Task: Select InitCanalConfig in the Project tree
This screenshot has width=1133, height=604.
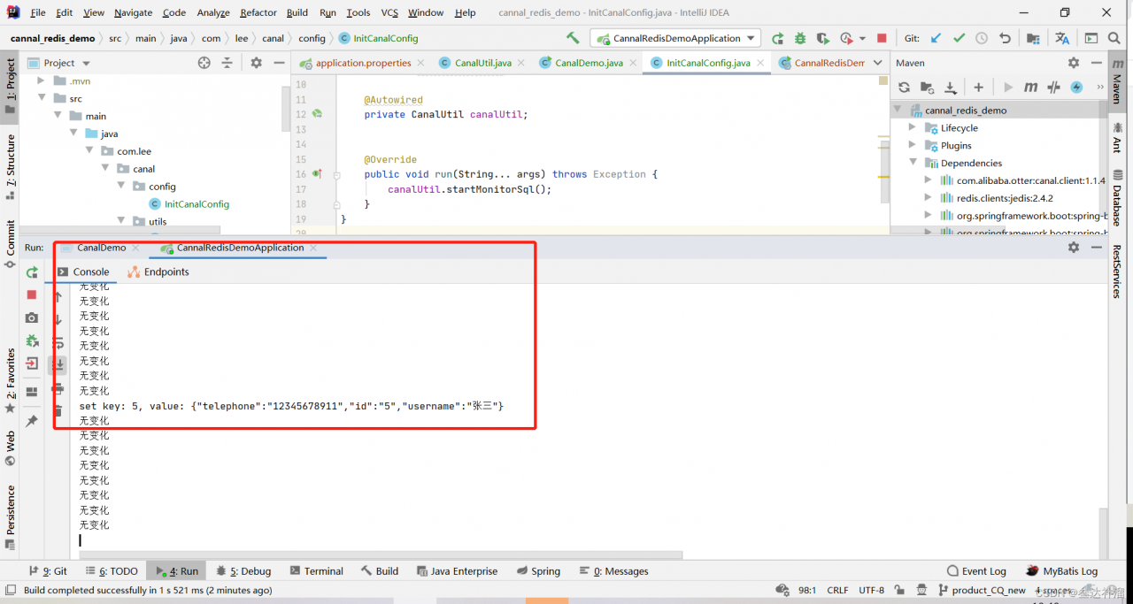Action: click(197, 204)
